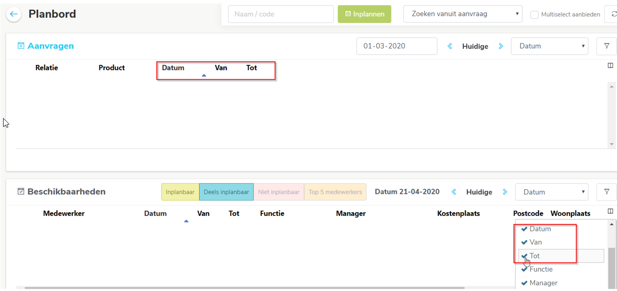This screenshot has height=291, width=617.
Task: Click the Aanvragen Van column header
Action: pos(221,68)
